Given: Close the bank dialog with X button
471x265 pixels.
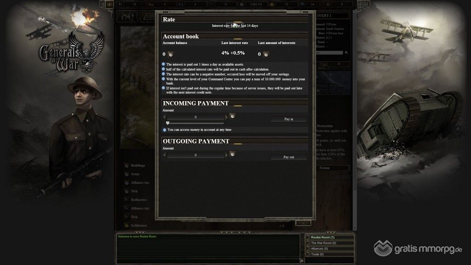Looking at the screenshot, I should [303, 223].
